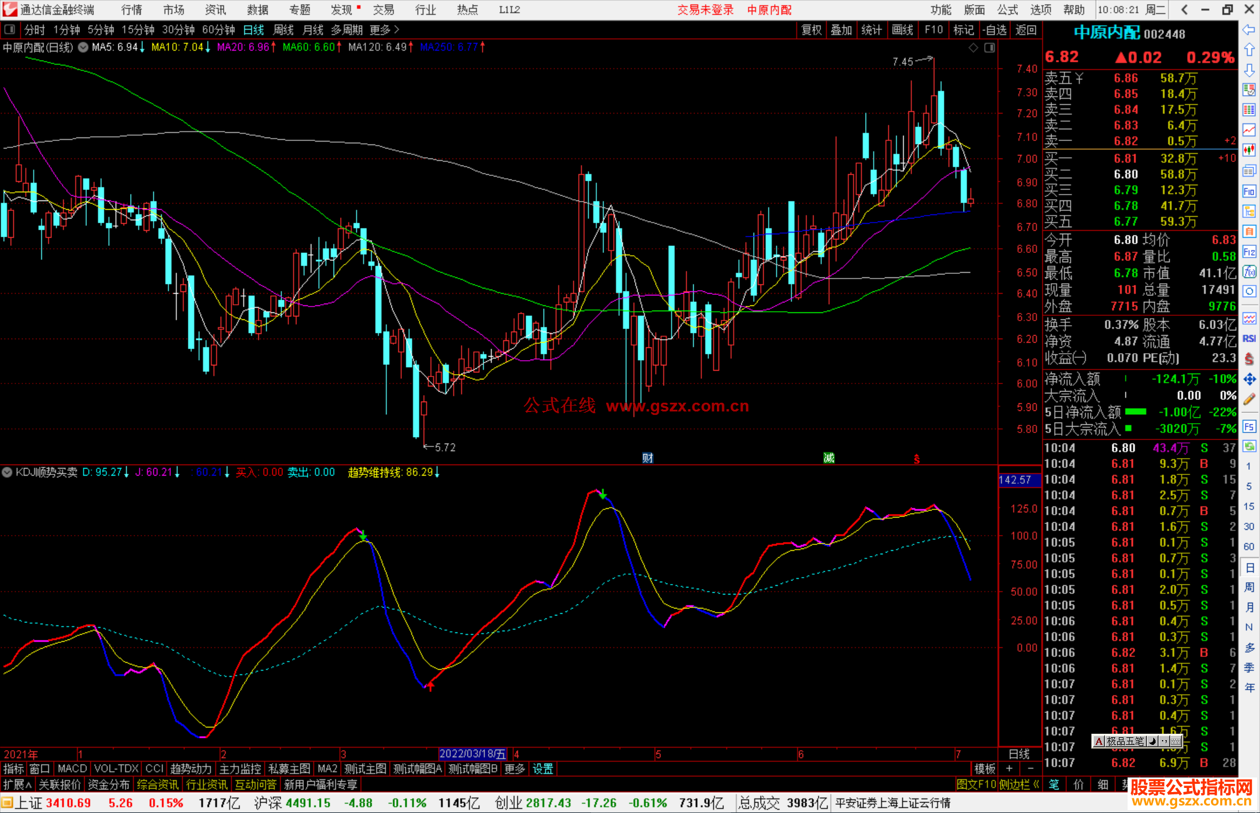Click the 笔 tick tab under trades list
The width and height of the screenshot is (1260, 813).
(1054, 784)
